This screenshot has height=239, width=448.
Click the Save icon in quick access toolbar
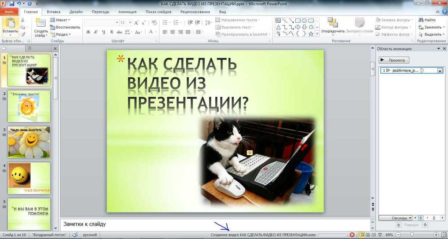[12, 3]
